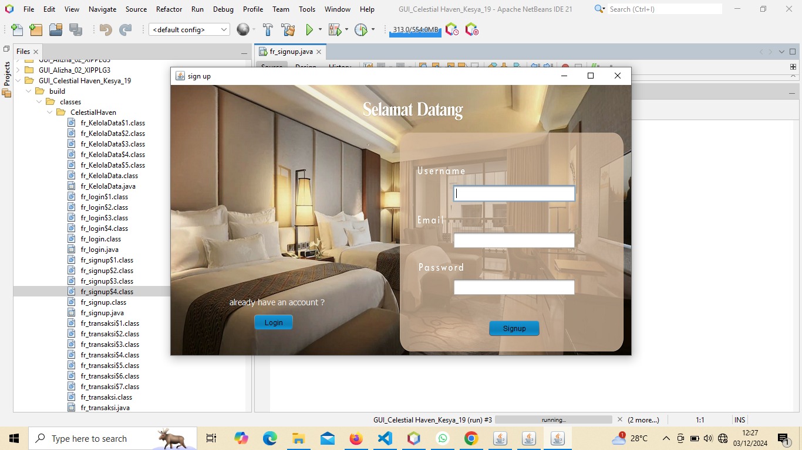Click the Clean and Build icon
Screen dimensions: 802x450
coord(288,30)
